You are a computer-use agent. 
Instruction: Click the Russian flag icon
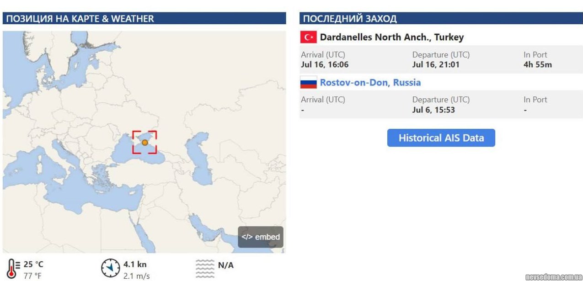[309, 83]
